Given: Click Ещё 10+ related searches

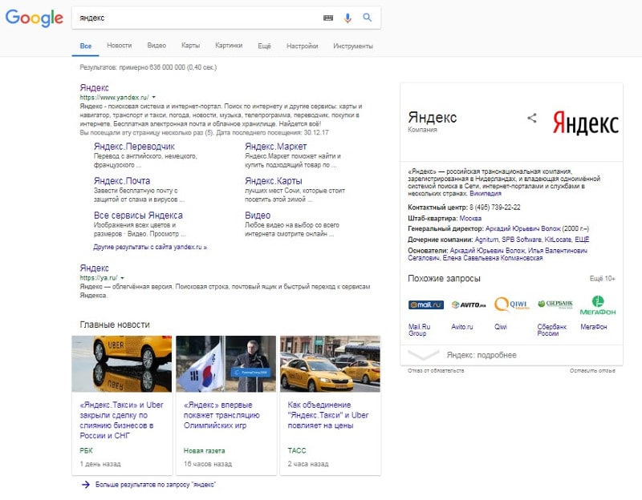Looking at the screenshot, I should (x=603, y=278).
